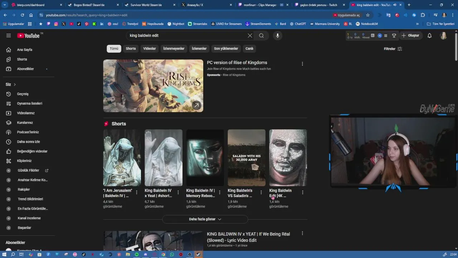Open the Filtreler search filters
The height and width of the screenshot is (258, 458).
[x=393, y=49]
